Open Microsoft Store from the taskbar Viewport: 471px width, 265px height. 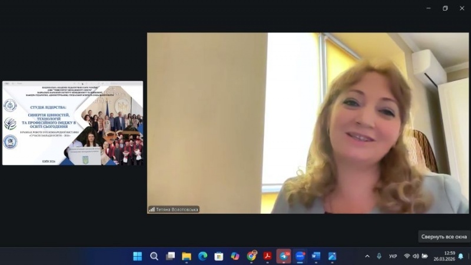coord(219,256)
